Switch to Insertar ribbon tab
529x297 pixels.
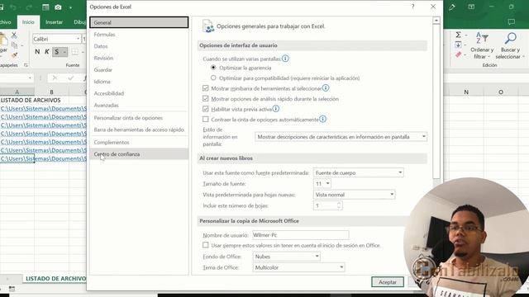54,22
